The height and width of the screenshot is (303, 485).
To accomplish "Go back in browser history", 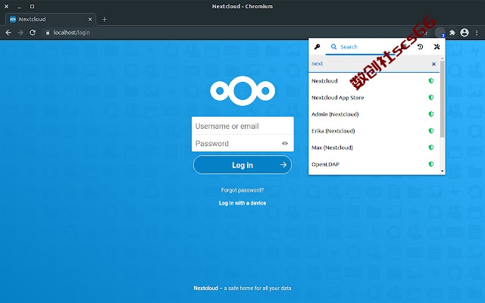I will (8, 33).
